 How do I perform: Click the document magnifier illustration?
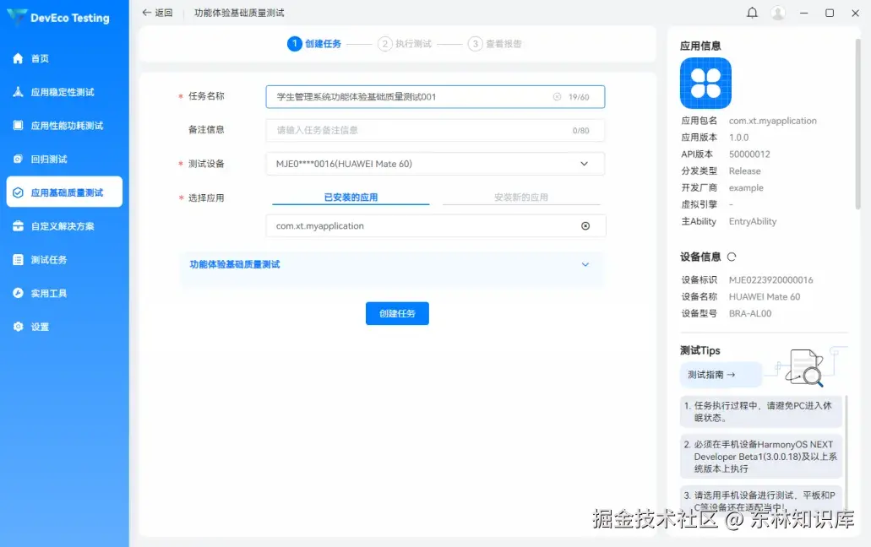coord(803,367)
